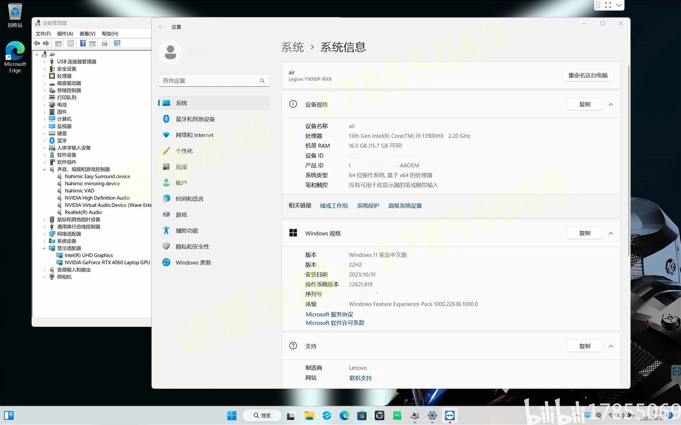Open the 域或工作组 link
The width and height of the screenshot is (681, 425).
pyautogui.click(x=334, y=206)
